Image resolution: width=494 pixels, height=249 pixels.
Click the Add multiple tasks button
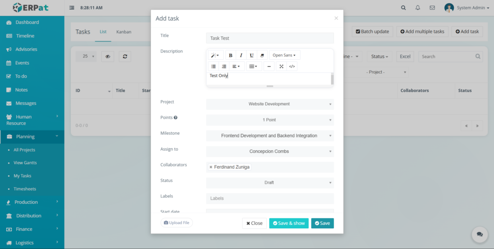point(422,31)
